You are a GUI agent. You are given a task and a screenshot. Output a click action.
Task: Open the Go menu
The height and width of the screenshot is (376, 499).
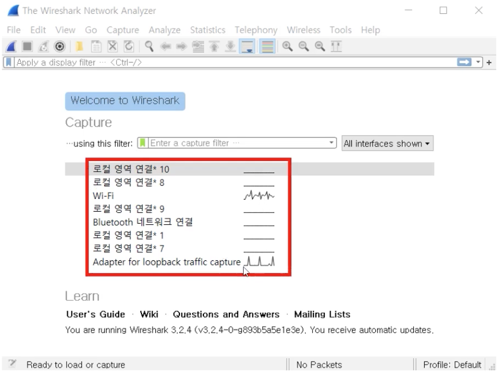coord(91,30)
